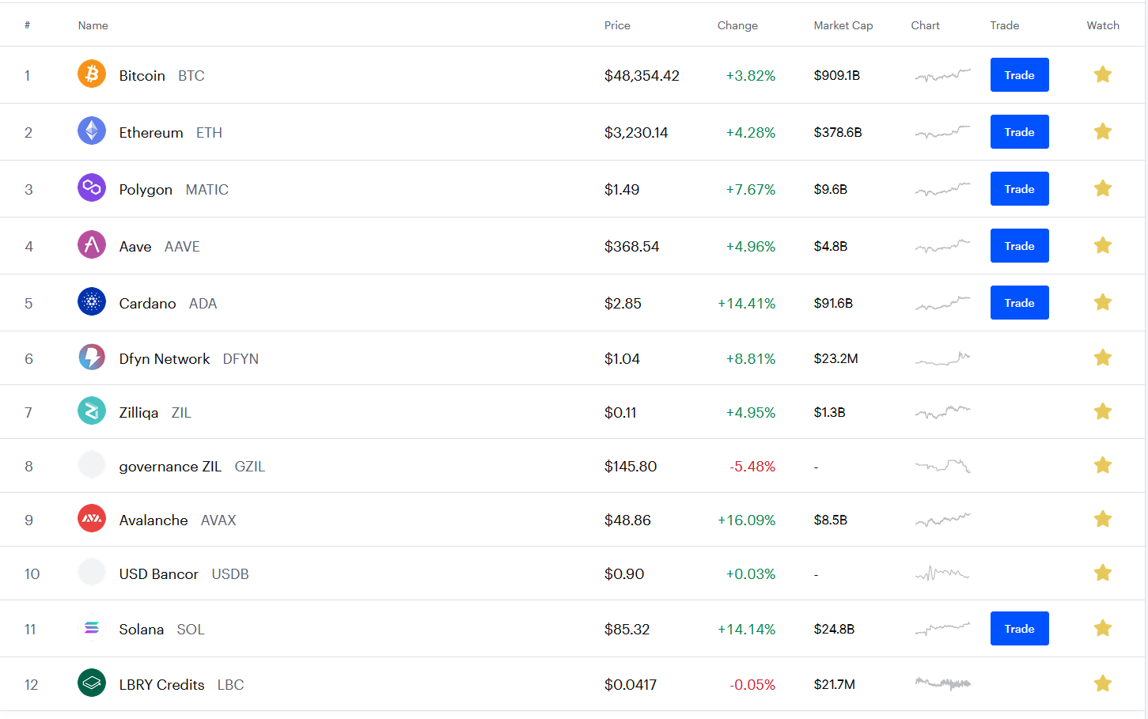This screenshot has height=719, width=1148.
Task: Click the LBC price $0.0417
Action: [631, 685]
